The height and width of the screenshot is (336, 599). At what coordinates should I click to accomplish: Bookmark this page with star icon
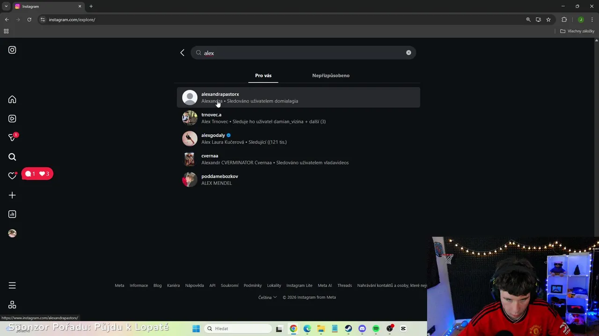(x=548, y=20)
